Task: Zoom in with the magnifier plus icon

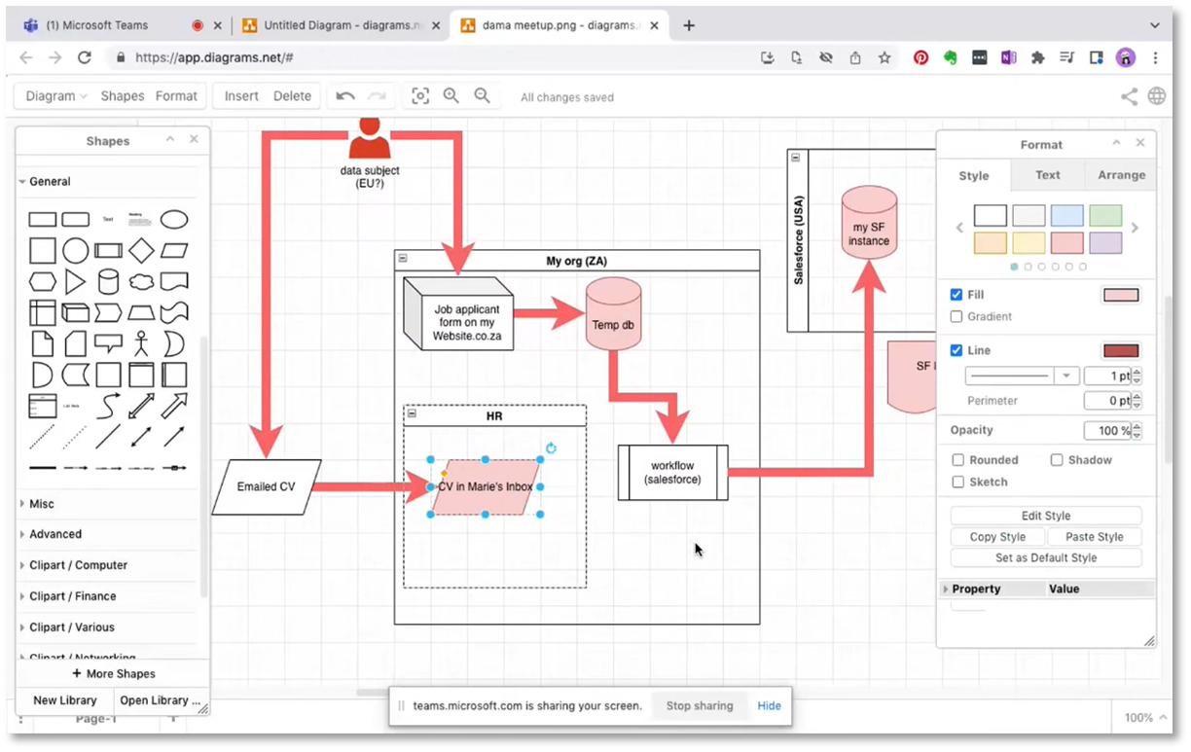Action: (451, 95)
